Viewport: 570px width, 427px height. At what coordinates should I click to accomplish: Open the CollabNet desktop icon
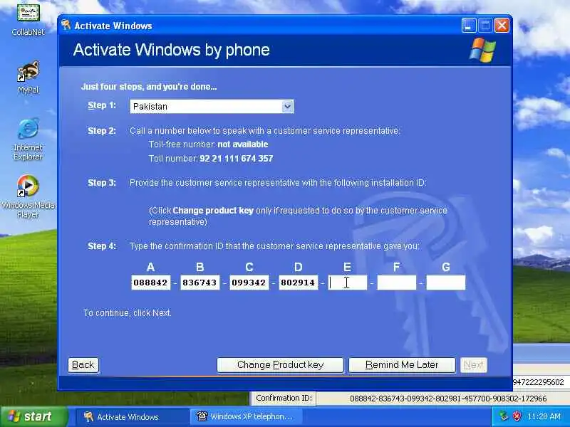coord(28,19)
